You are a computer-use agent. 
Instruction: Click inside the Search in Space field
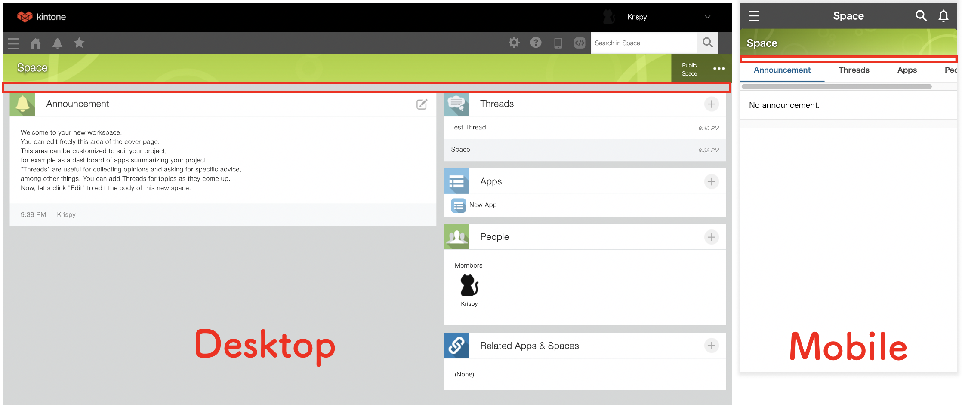point(643,43)
